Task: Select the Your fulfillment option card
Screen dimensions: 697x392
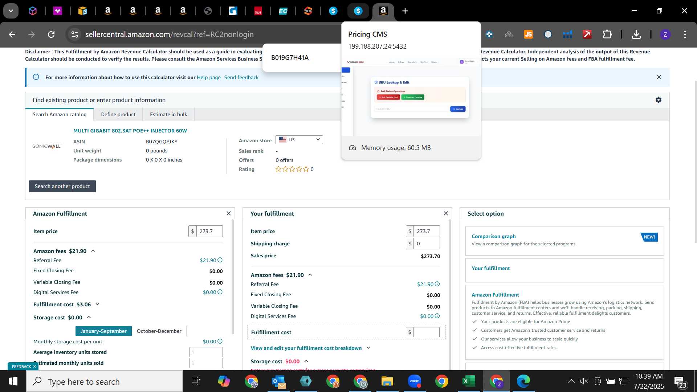Action: pos(564,270)
